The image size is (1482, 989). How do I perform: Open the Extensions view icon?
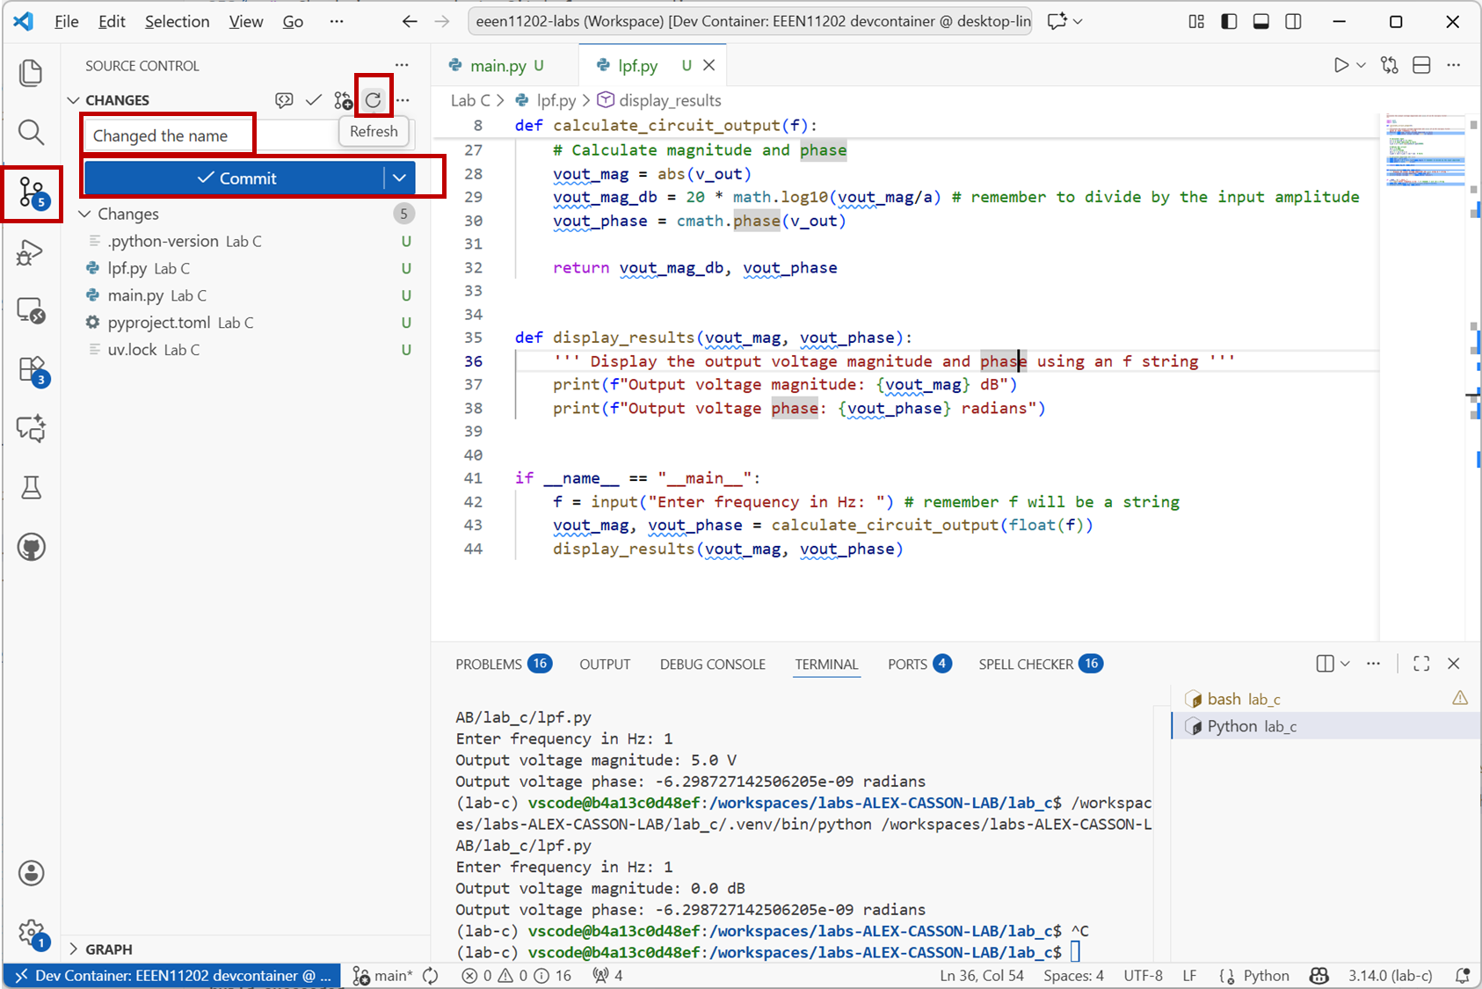coord(31,369)
